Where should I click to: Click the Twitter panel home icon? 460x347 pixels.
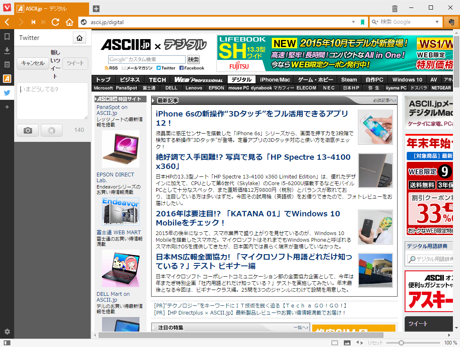point(80,38)
